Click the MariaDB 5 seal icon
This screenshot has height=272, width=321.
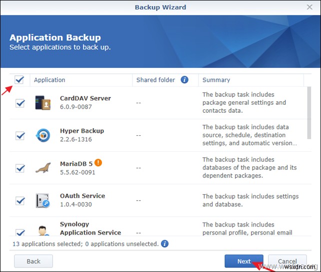coord(43,168)
